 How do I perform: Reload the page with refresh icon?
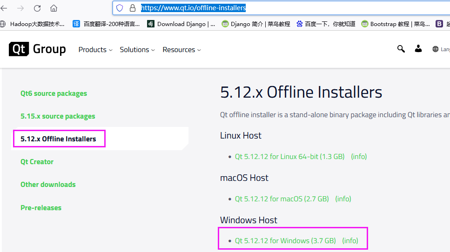point(37,8)
